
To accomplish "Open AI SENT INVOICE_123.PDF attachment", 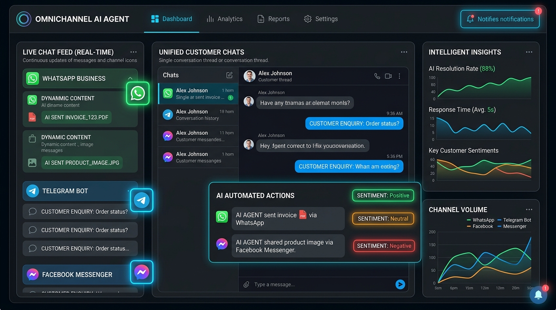I will 76,117.
